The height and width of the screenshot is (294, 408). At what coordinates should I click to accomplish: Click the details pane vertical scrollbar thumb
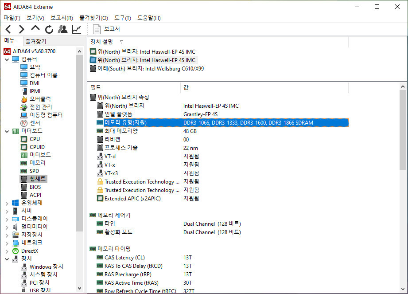(403, 130)
